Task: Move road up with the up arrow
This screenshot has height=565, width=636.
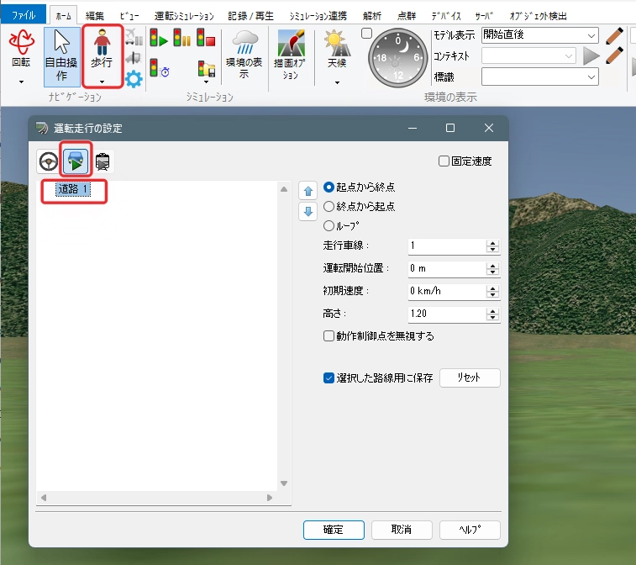Action: [x=307, y=191]
